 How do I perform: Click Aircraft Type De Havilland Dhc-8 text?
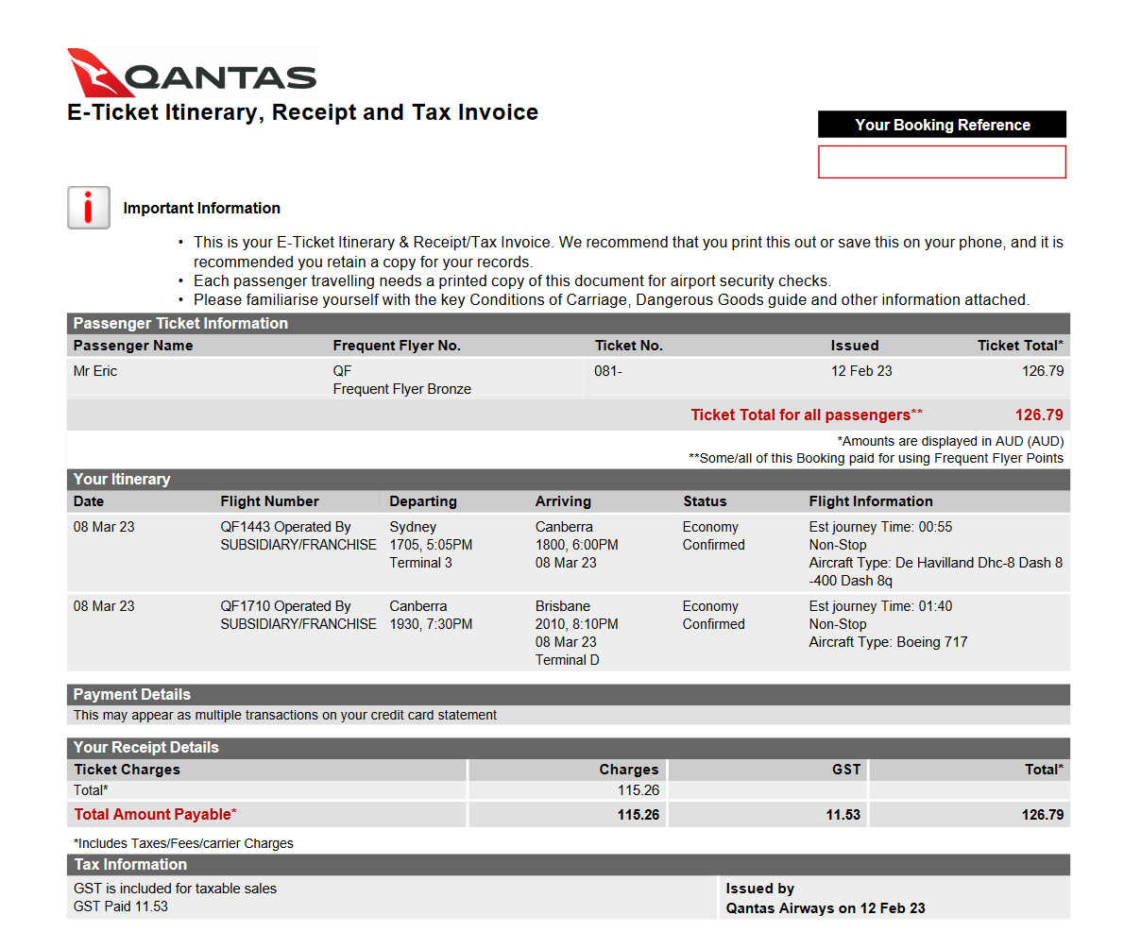[935, 571]
